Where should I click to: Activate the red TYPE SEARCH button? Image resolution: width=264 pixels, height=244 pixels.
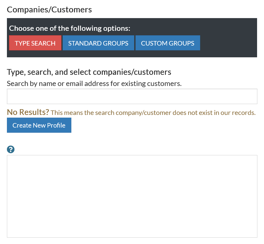point(35,43)
